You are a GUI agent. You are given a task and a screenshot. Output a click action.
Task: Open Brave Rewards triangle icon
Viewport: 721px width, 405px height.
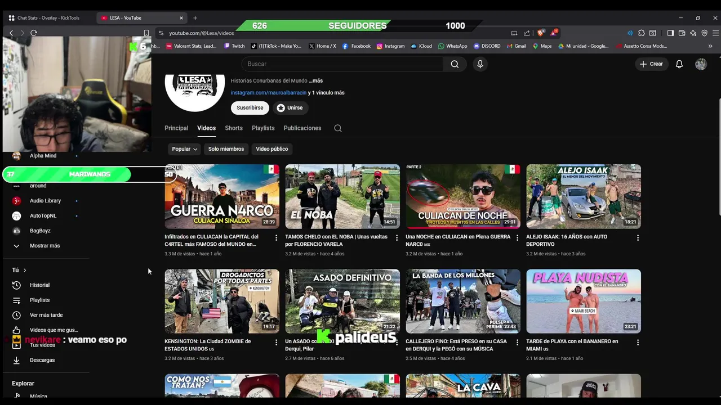point(554,33)
